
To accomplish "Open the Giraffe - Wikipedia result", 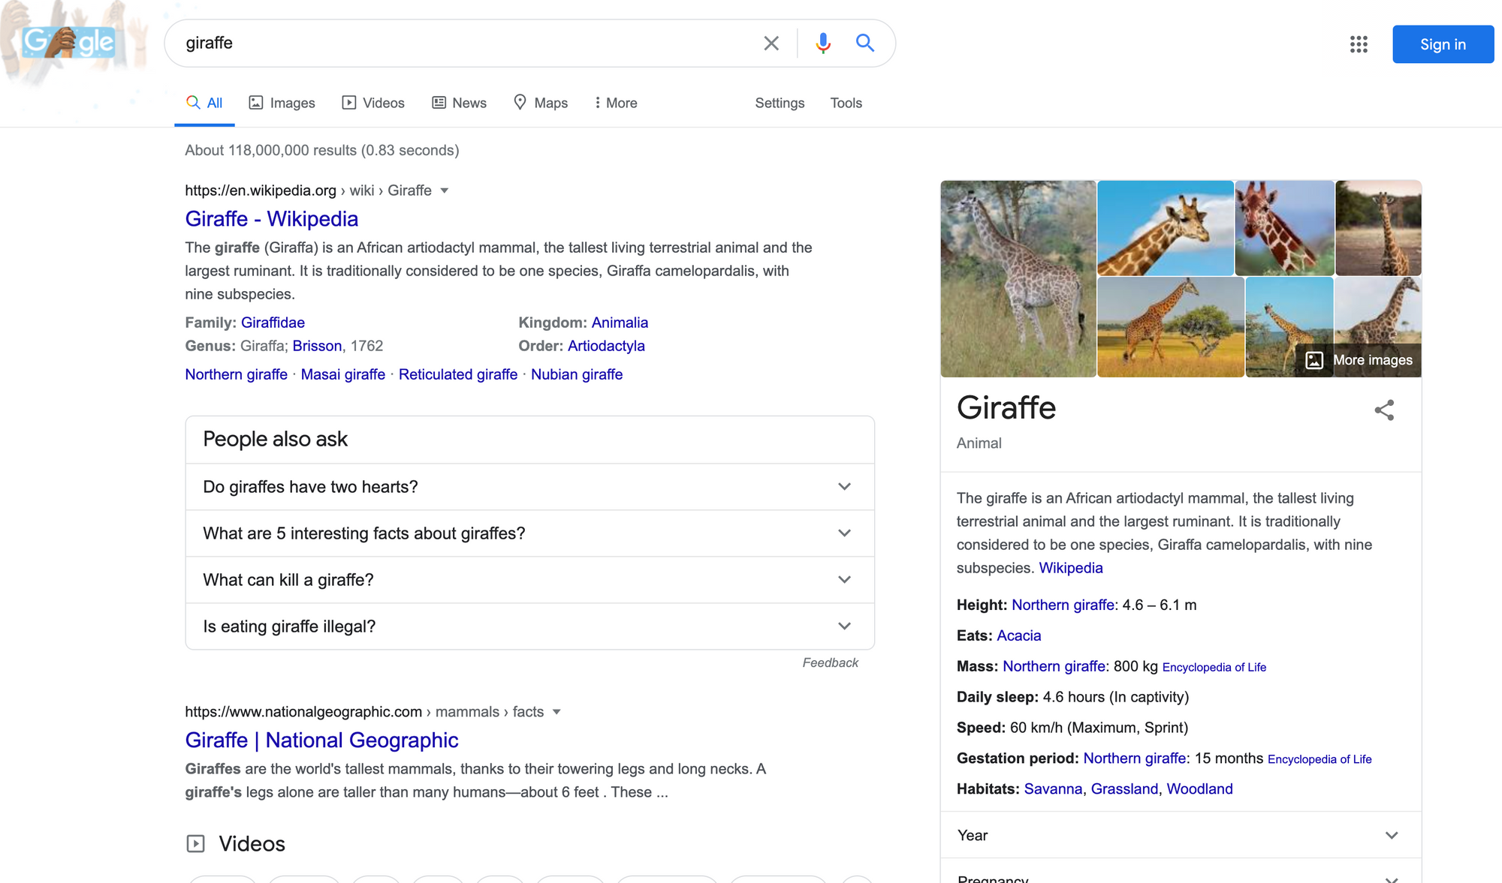I will point(271,218).
